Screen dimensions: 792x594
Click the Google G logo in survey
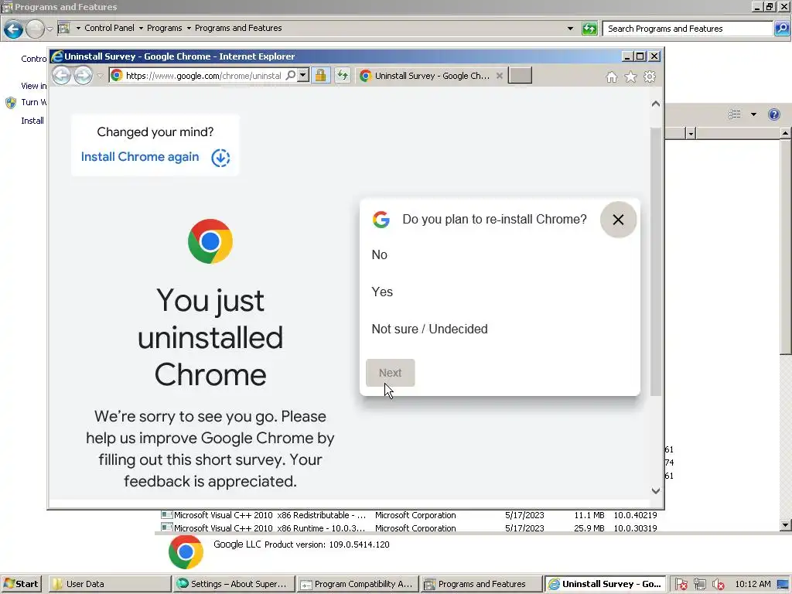tap(381, 220)
